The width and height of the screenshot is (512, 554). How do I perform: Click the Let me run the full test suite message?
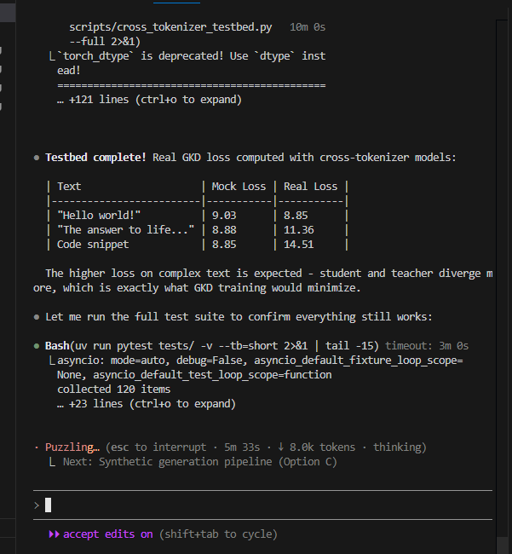[239, 316]
